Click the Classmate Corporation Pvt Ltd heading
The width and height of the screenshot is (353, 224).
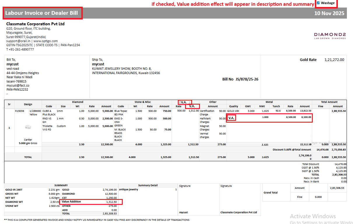click(x=35, y=24)
